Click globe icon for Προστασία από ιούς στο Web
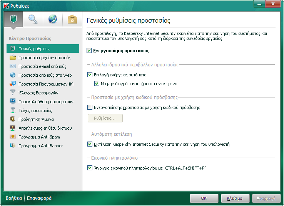This screenshot has width=284, height=206. [x=13, y=75]
